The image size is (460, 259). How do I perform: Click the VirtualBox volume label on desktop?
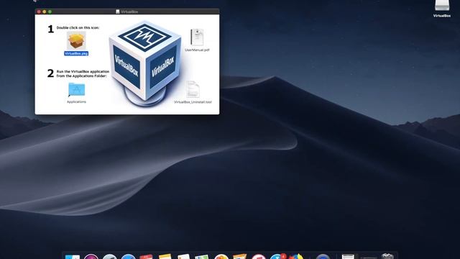click(442, 16)
